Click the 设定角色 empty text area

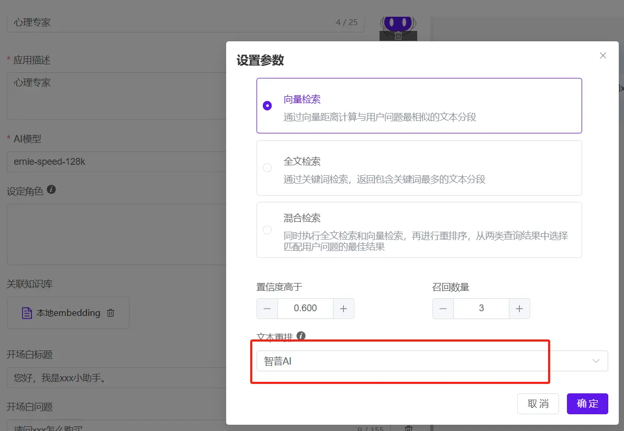(x=117, y=234)
